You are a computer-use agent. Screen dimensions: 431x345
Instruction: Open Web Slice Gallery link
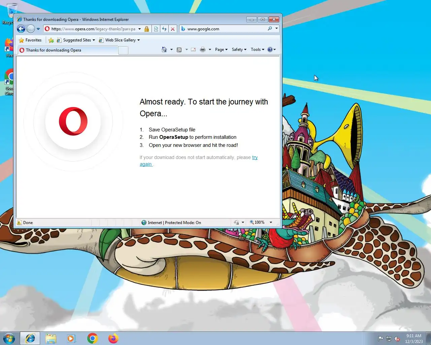click(119, 40)
